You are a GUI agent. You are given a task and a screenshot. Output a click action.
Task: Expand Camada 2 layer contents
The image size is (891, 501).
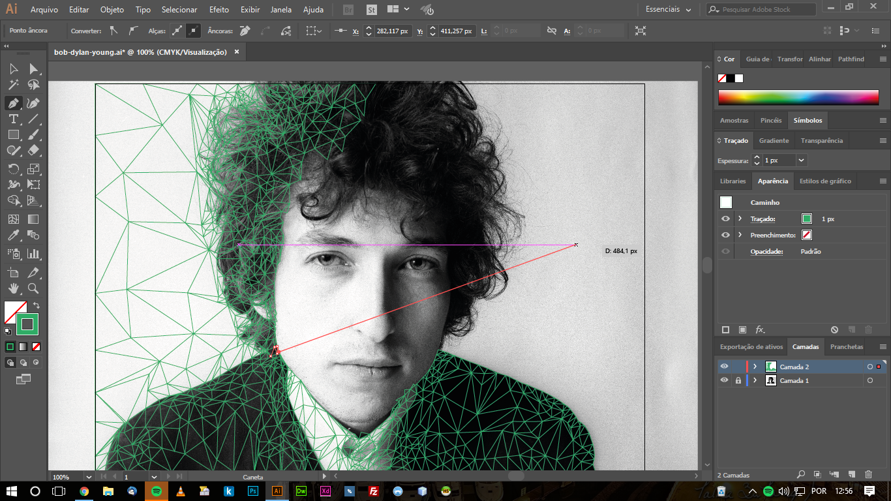tap(755, 367)
